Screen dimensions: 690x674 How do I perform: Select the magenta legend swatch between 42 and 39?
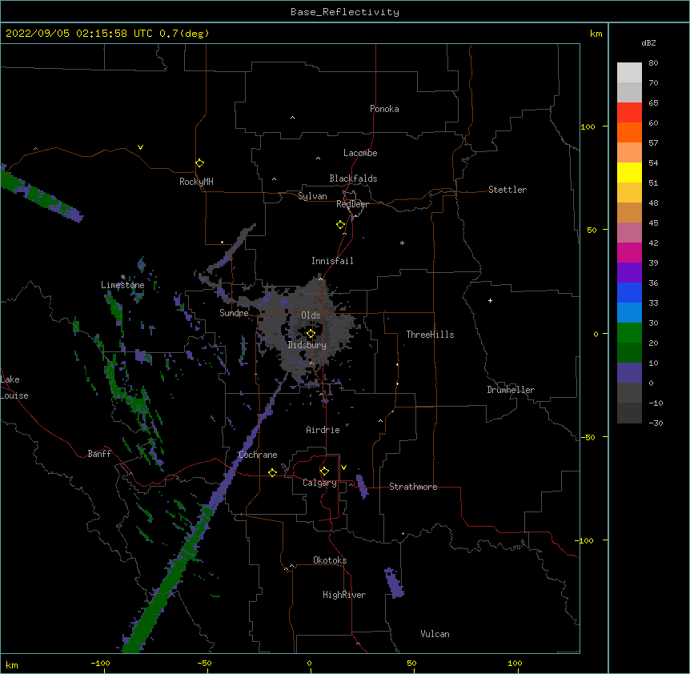629,252
